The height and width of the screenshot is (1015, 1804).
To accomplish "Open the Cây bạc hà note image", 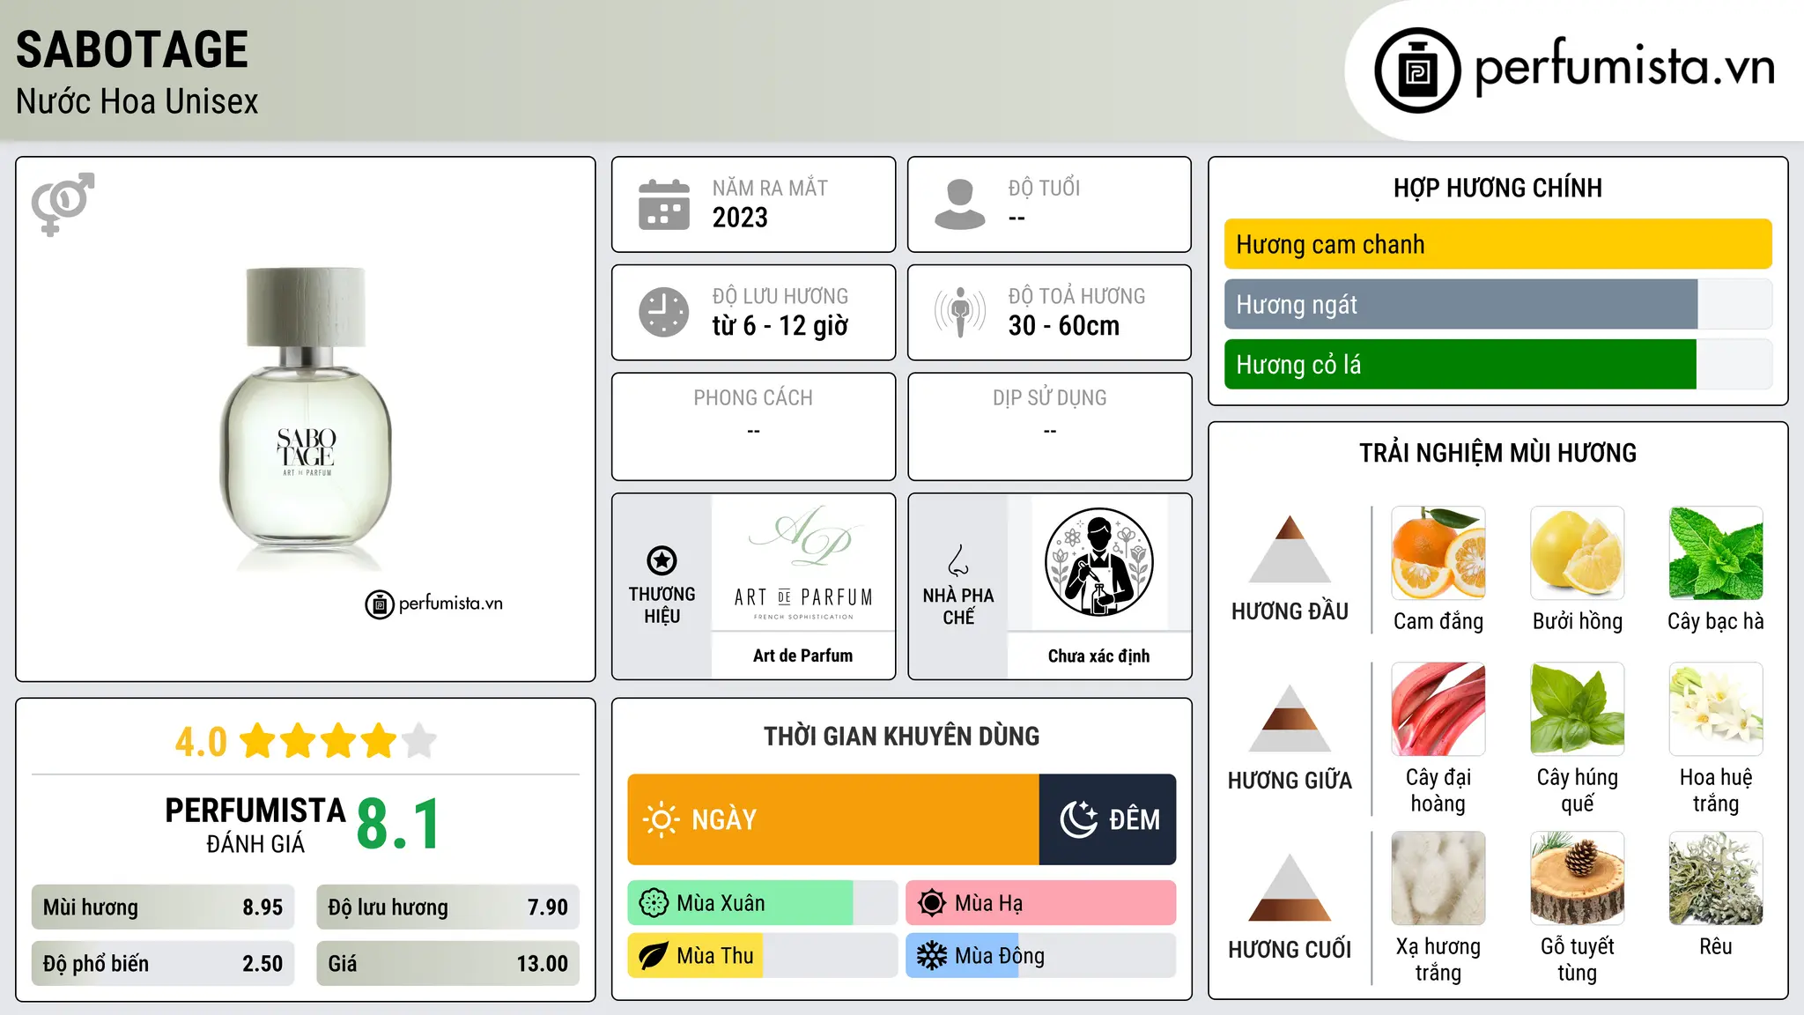I will 1716,553.
